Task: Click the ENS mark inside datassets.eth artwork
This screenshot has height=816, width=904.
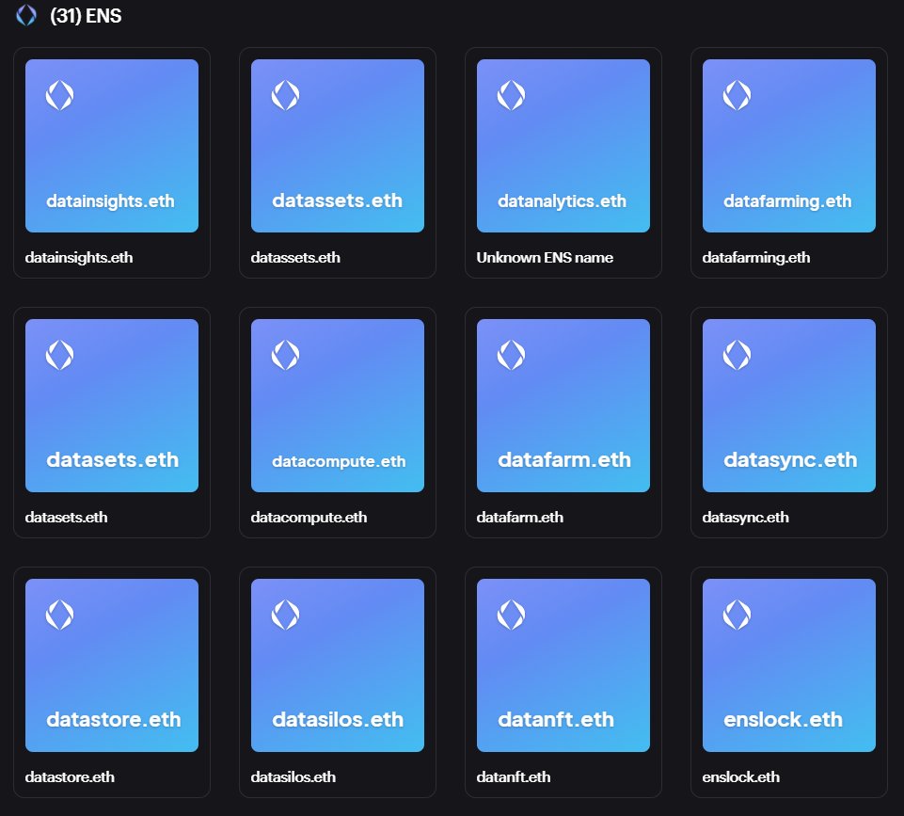Action: coord(285,94)
